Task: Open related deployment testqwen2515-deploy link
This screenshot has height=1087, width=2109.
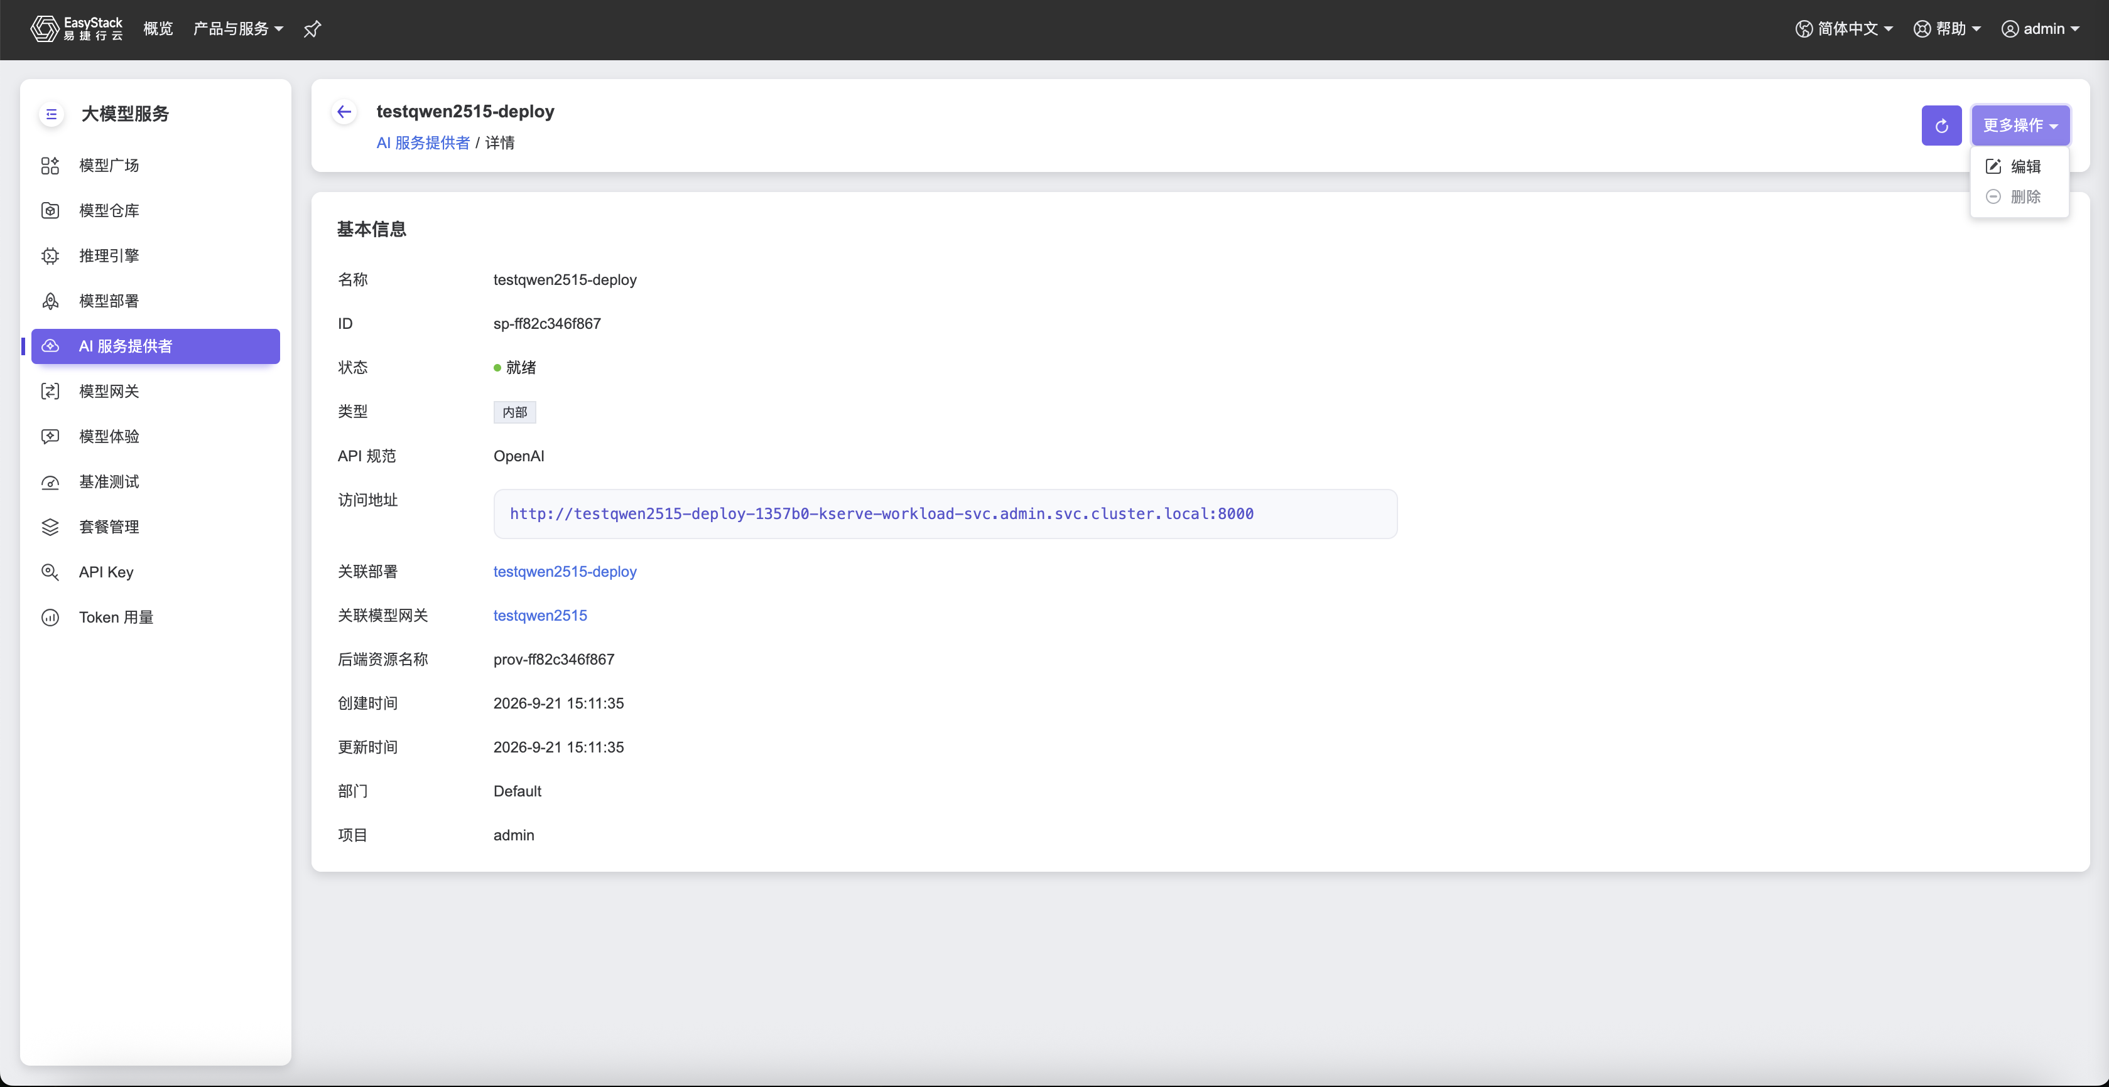Action: click(565, 571)
